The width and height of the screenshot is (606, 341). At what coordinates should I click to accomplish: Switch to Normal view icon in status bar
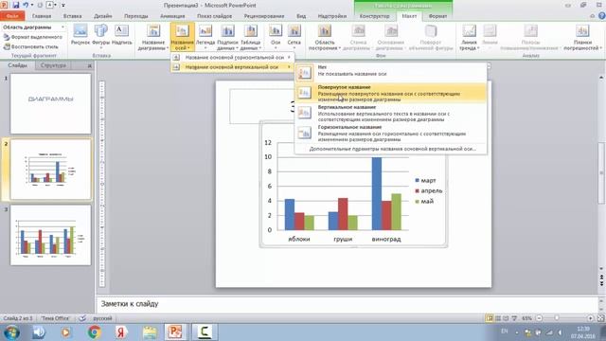tap(490, 318)
